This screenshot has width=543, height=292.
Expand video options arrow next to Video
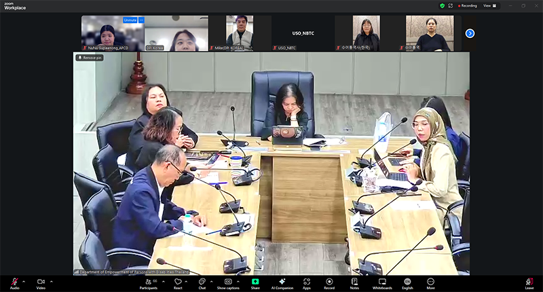[50, 281]
